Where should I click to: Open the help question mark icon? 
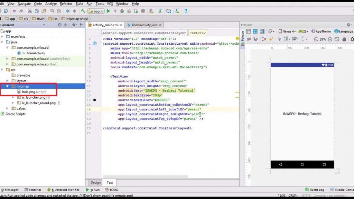coord(186,11)
